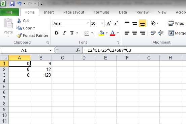186x124 pixels.
Task: Click the Undo arrow icon
Action: click(x=19, y=4)
